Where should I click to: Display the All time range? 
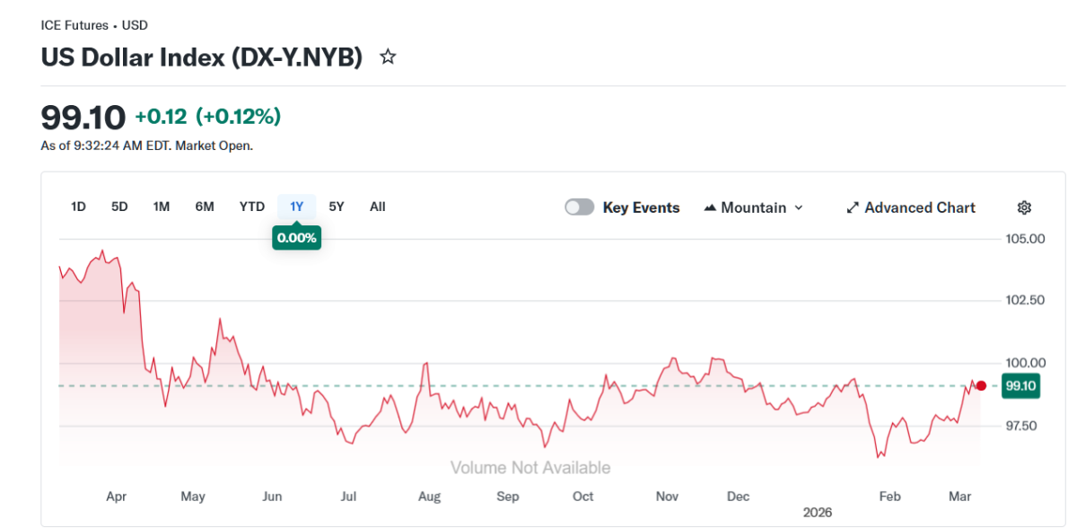click(x=378, y=207)
